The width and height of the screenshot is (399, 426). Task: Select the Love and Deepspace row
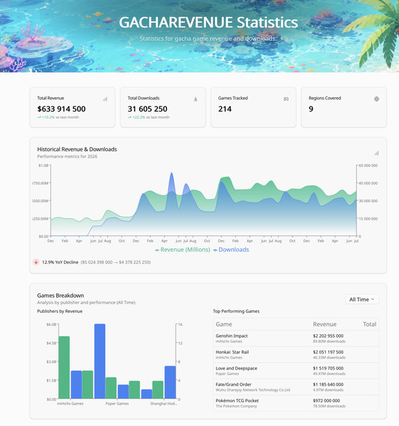(x=296, y=371)
